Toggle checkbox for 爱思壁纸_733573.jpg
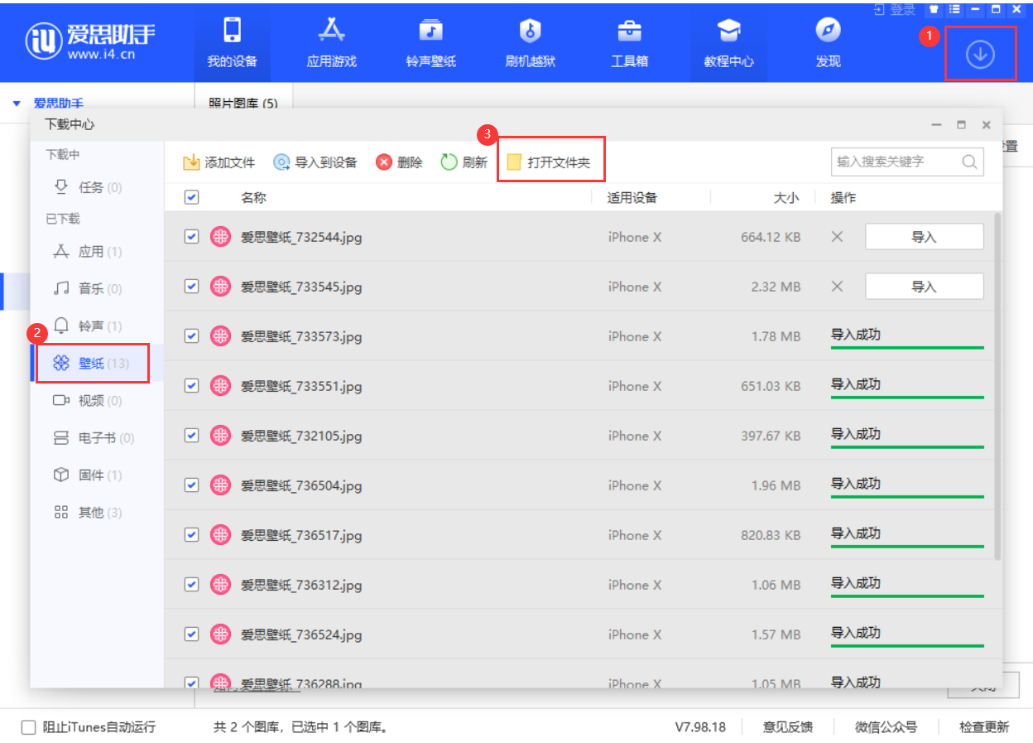 click(191, 336)
